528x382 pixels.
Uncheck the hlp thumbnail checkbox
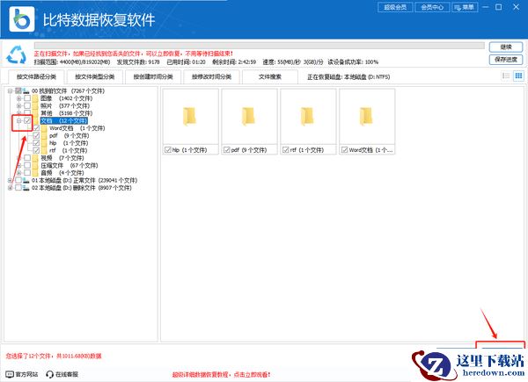pyautogui.click(x=168, y=150)
